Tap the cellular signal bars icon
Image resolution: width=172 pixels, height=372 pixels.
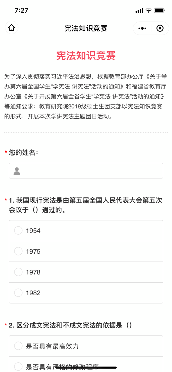tap(139, 11)
